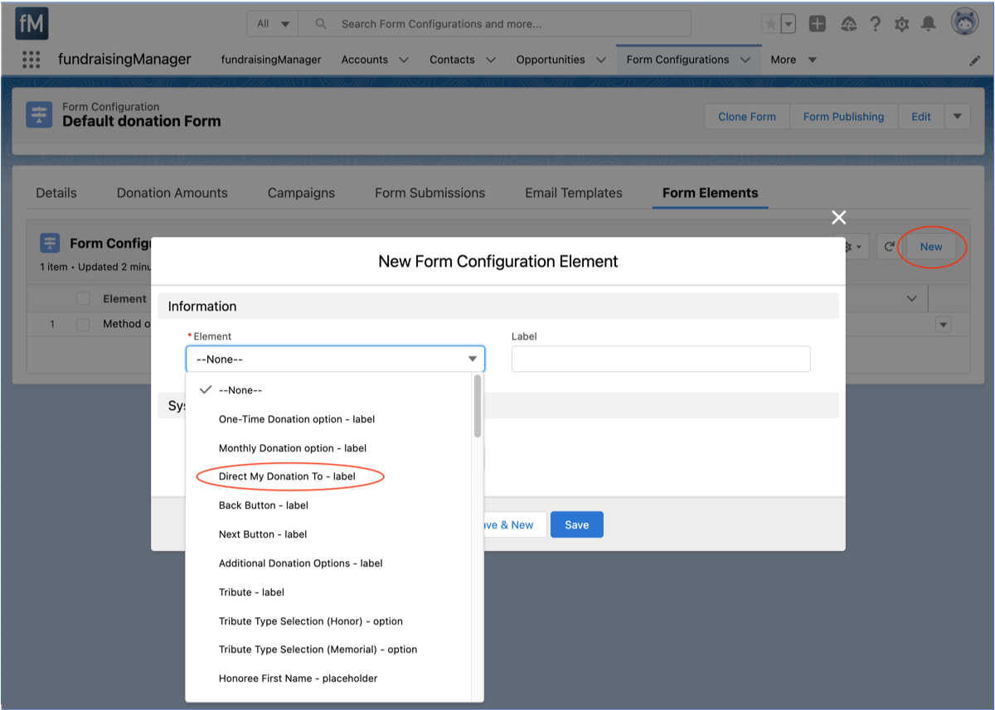This screenshot has height=710, width=995.
Task: Click the Clone Form button
Action: (747, 117)
